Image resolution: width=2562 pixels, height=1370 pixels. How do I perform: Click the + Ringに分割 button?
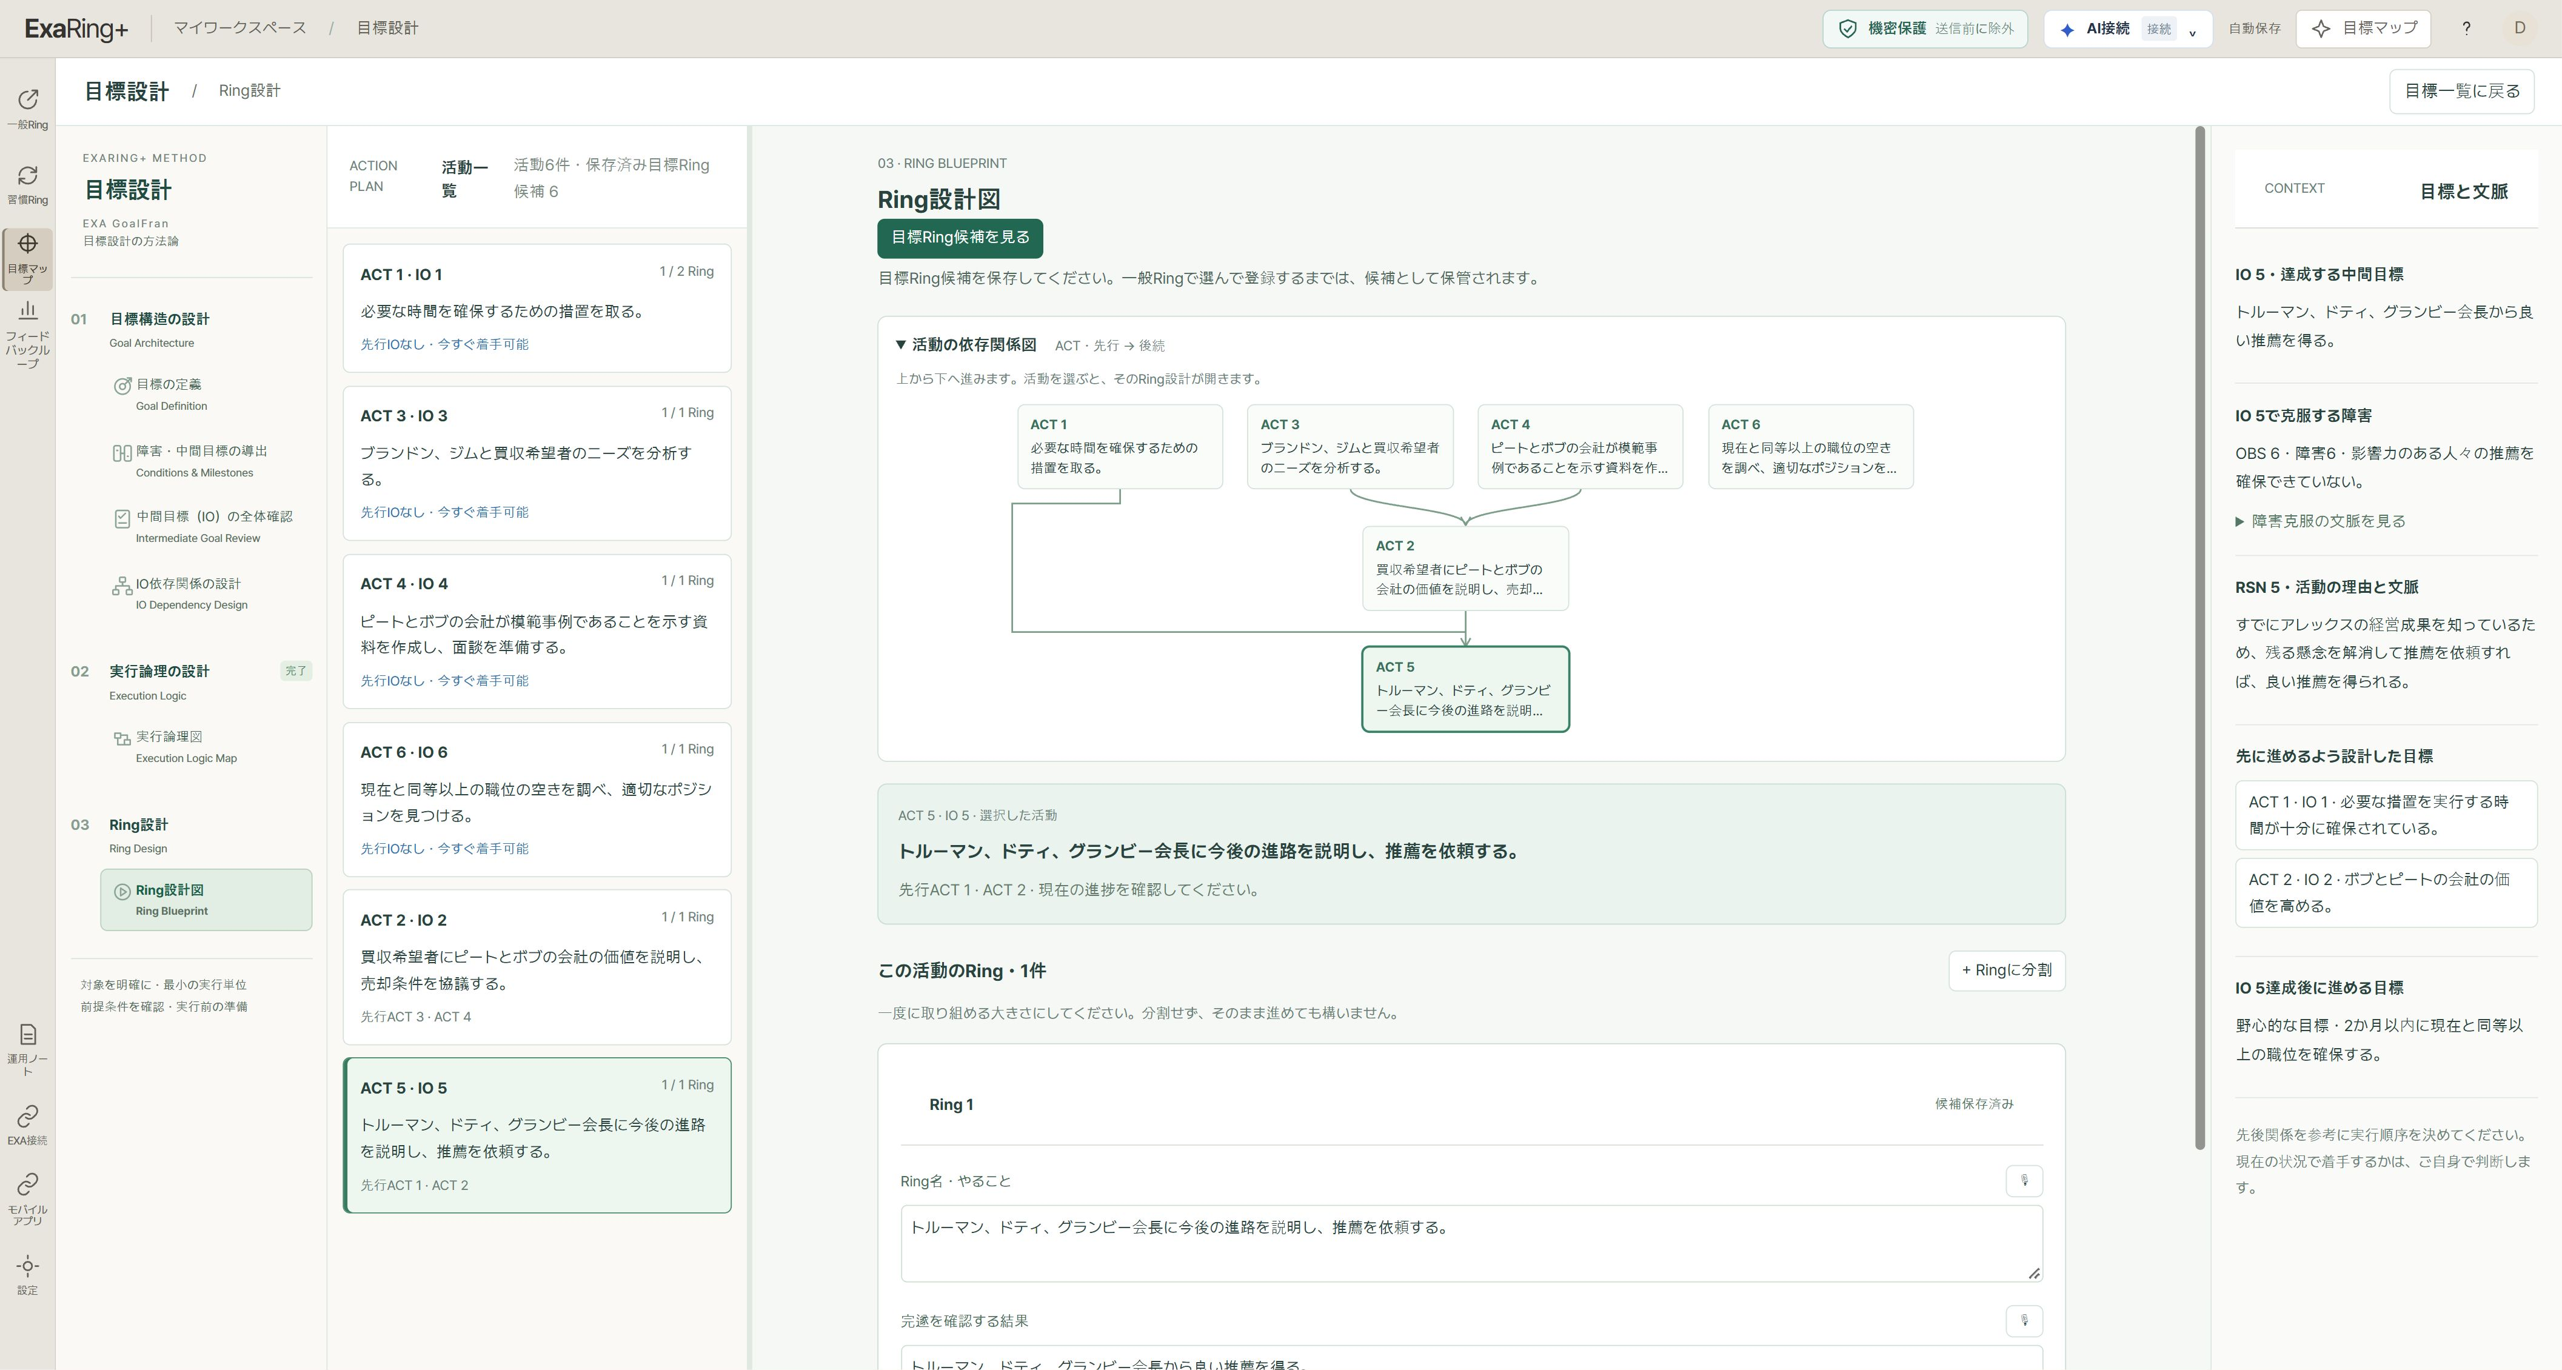point(2006,971)
